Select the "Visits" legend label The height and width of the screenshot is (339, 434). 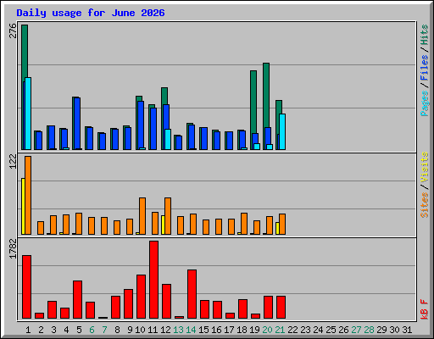pyautogui.click(x=425, y=168)
